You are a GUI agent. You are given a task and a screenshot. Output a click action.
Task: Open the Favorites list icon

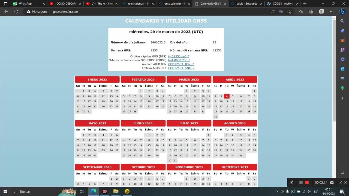point(301,12)
